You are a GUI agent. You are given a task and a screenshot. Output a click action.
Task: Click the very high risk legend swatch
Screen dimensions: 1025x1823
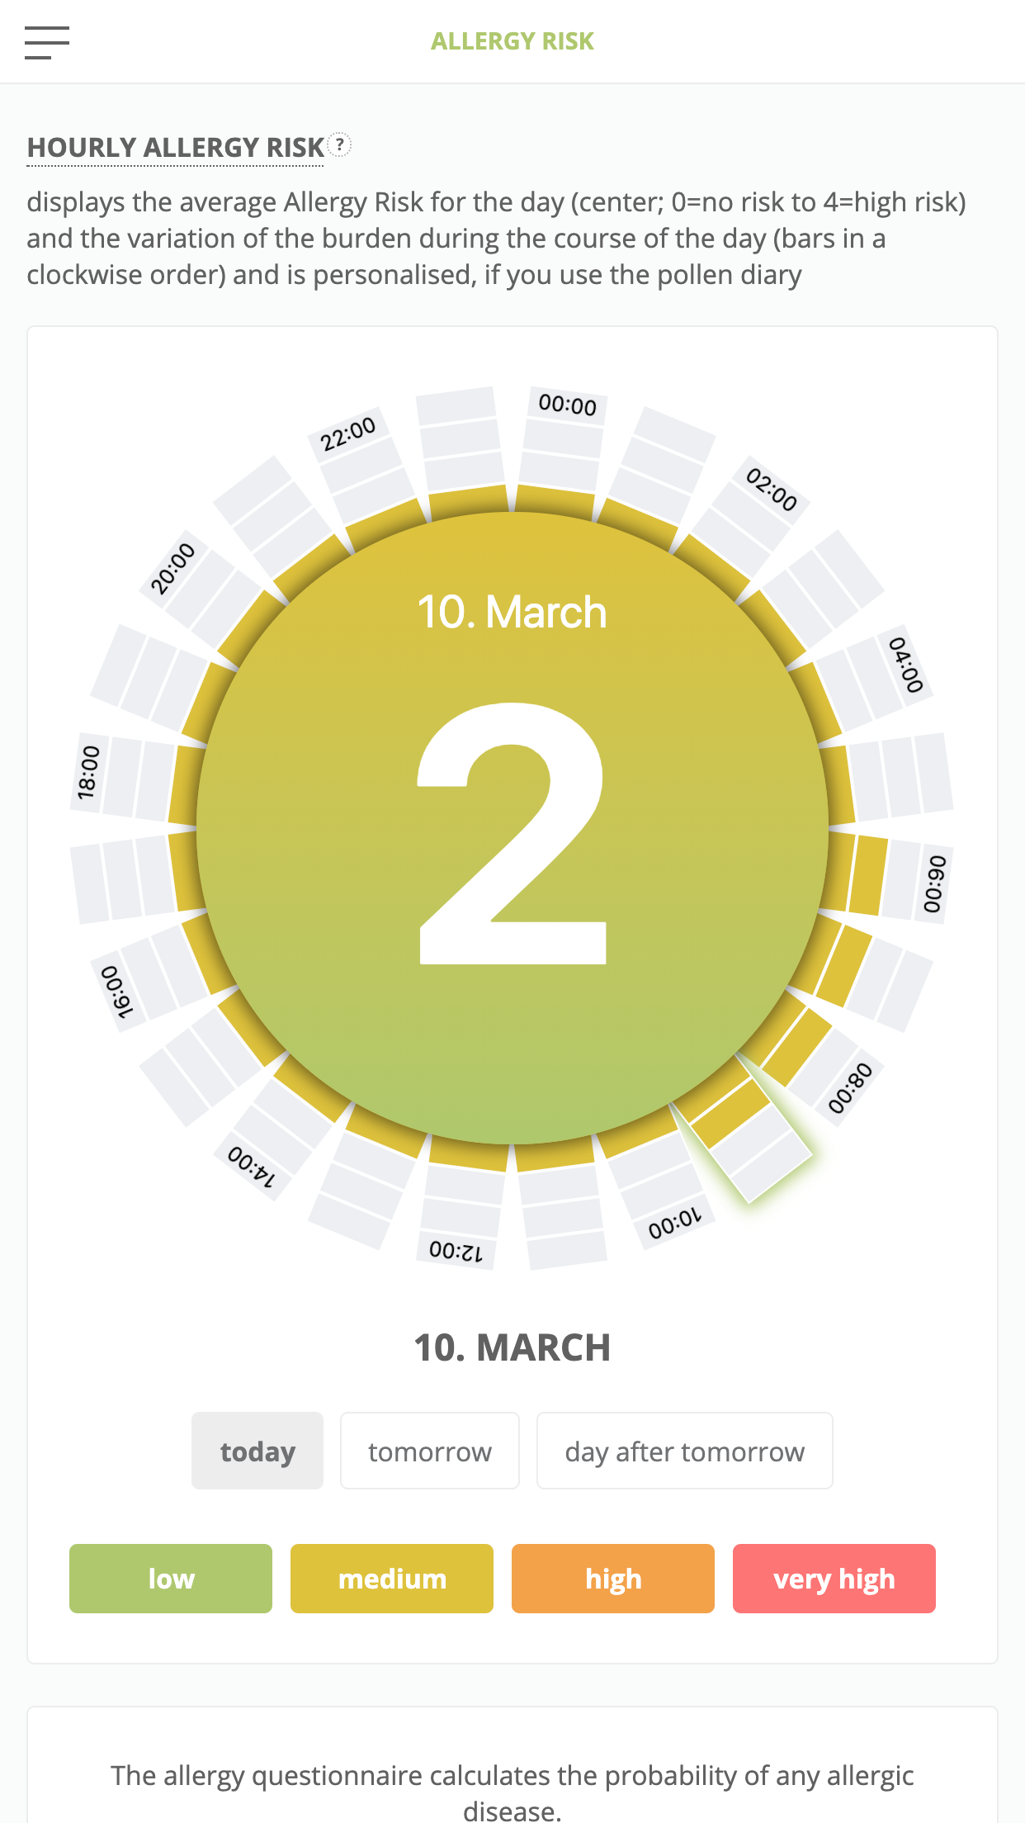pyautogui.click(x=834, y=1579)
